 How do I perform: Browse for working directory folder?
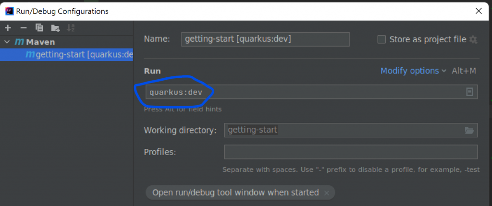tap(469, 131)
